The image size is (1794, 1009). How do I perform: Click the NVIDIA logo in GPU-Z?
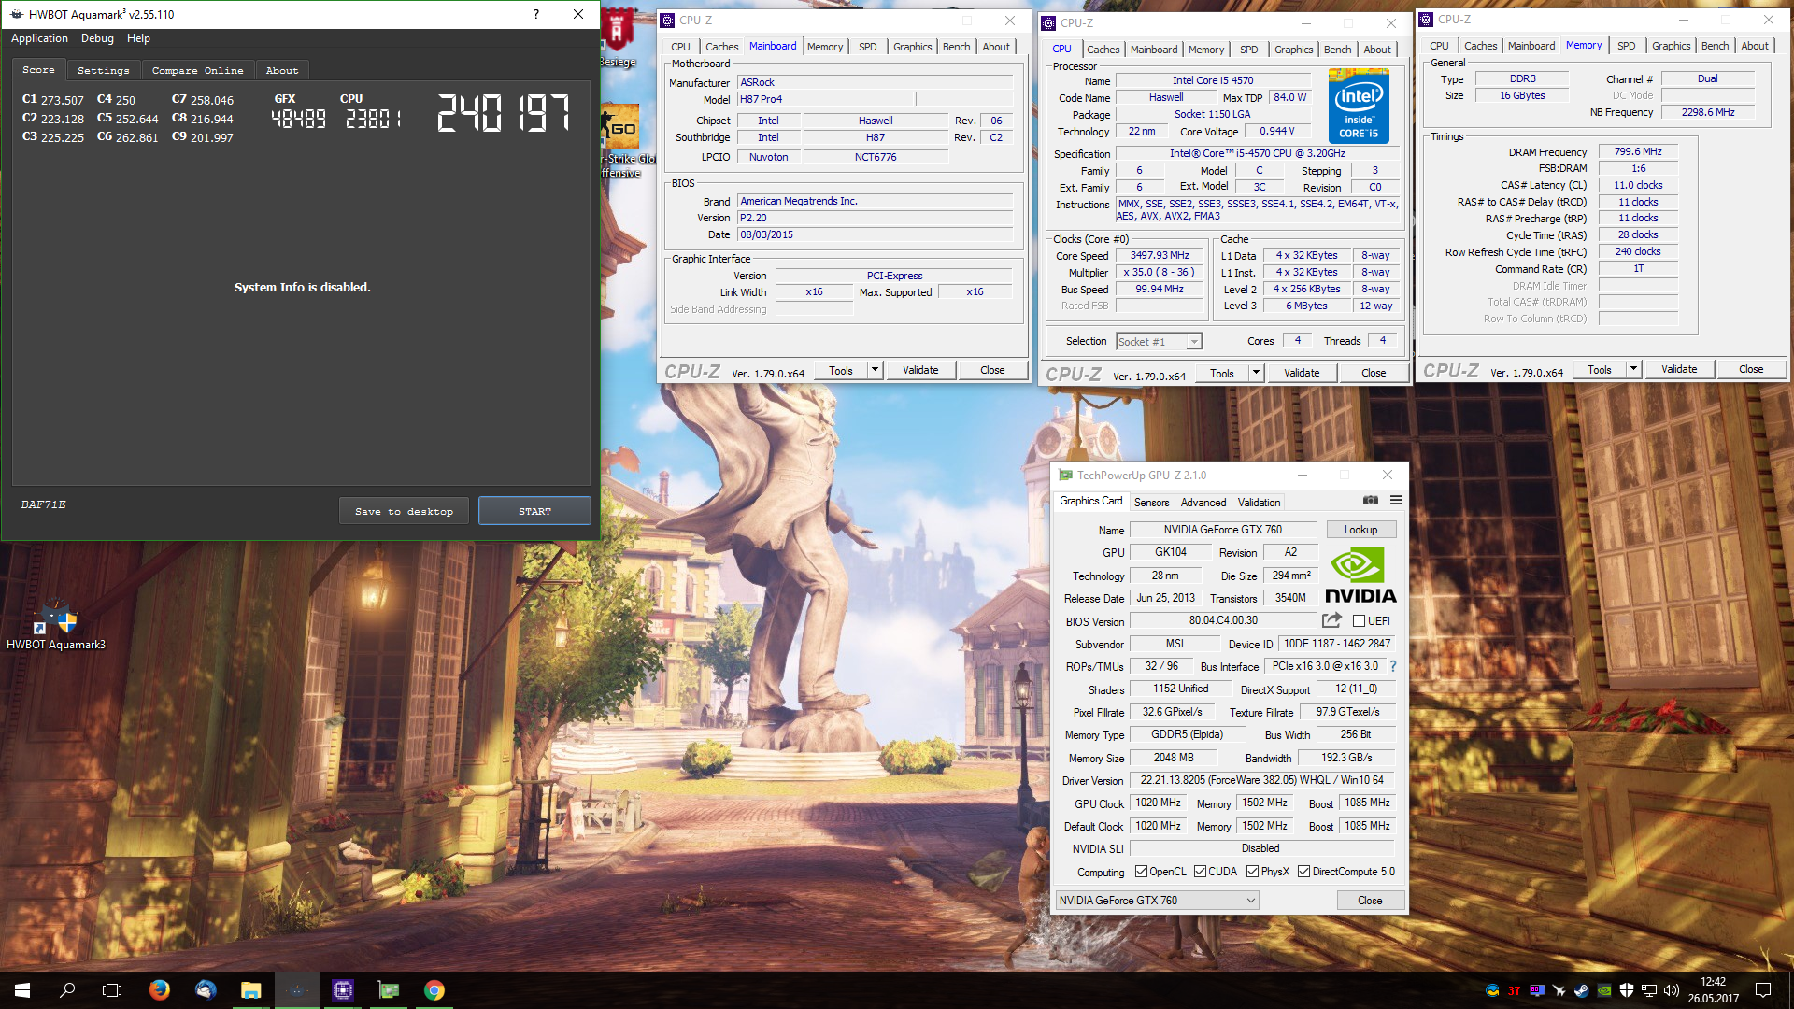1360,576
